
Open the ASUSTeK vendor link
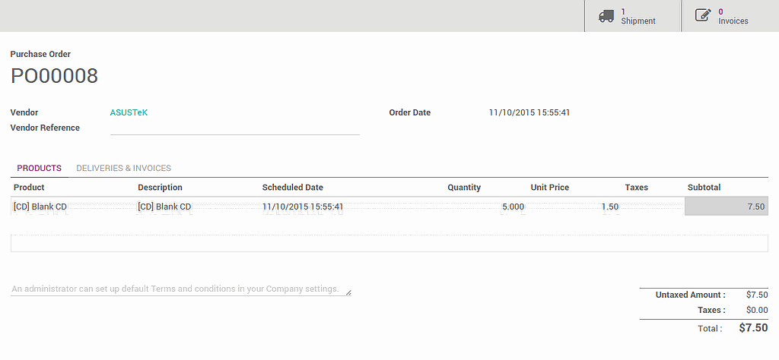pyautogui.click(x=129, y=112)
